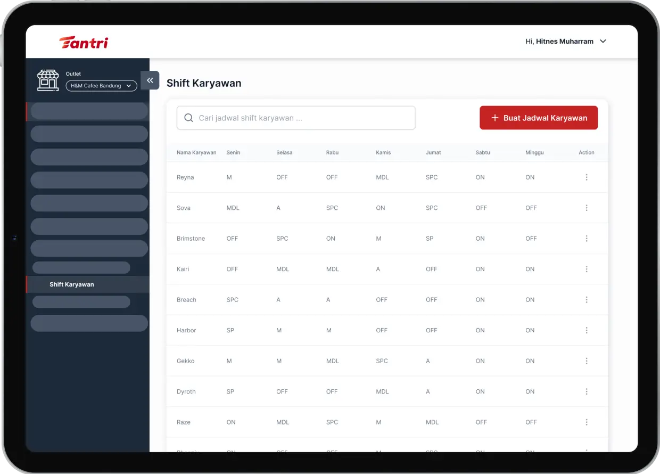The height and width of the screenshot is (474, 660).
Task: Select Shift Karyawan in the sidebar
Action: [x=72, y=284]
